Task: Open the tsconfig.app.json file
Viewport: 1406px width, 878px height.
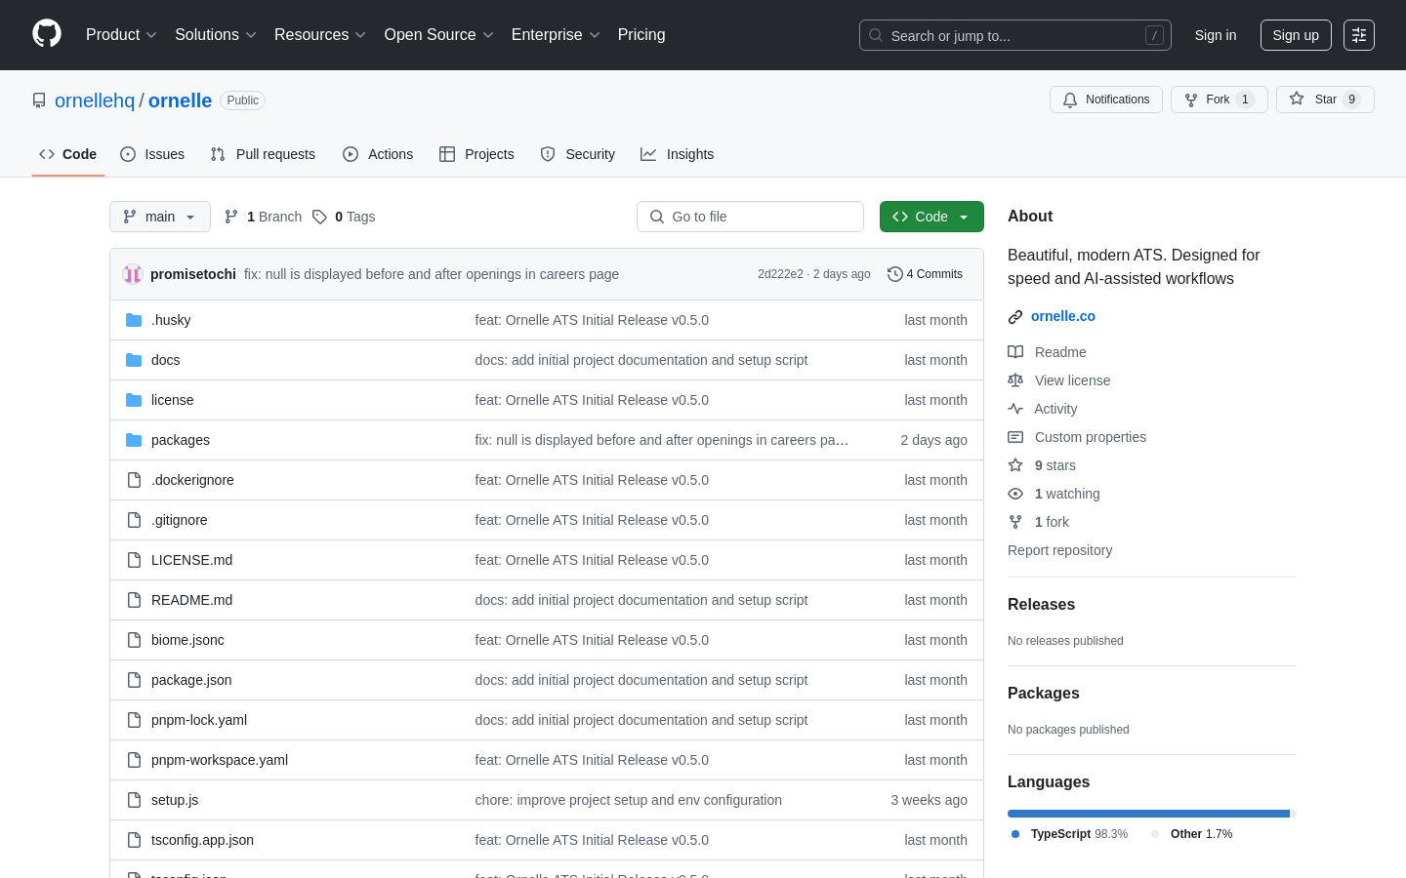Action: click(x=202, y=840)
